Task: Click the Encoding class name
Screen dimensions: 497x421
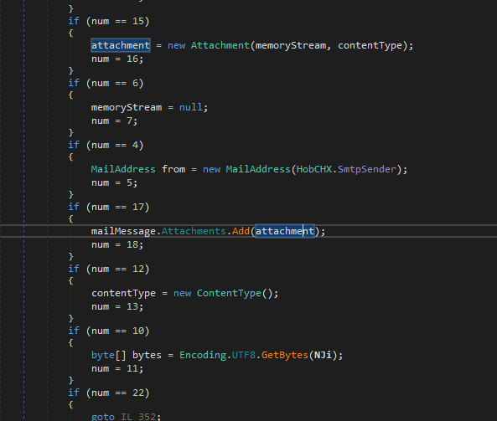Action: point(203,356)
